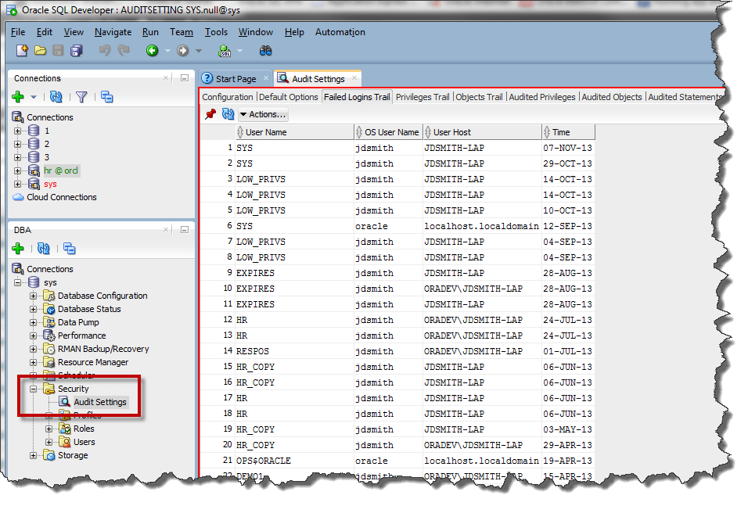
Task: Switch to the Configuration sub-tab
Action: pos(228,97)
